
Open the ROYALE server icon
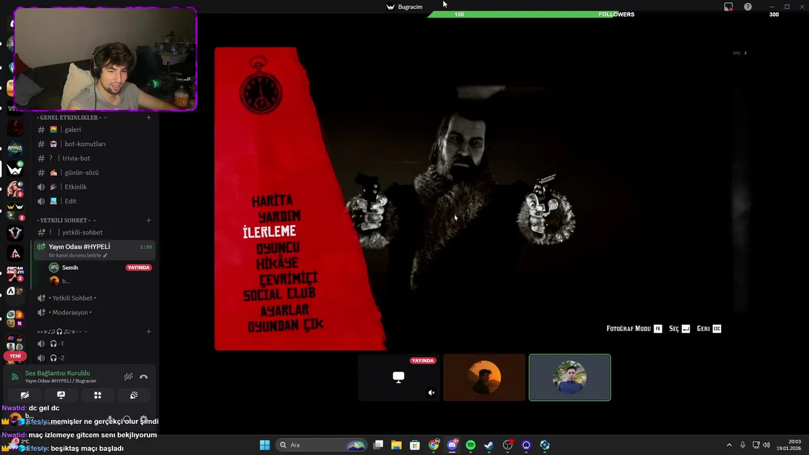[15, 149]
